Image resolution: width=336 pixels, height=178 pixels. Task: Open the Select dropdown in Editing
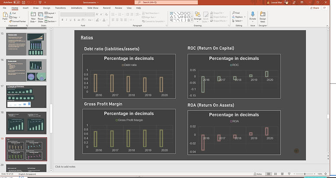coord(237,21)
